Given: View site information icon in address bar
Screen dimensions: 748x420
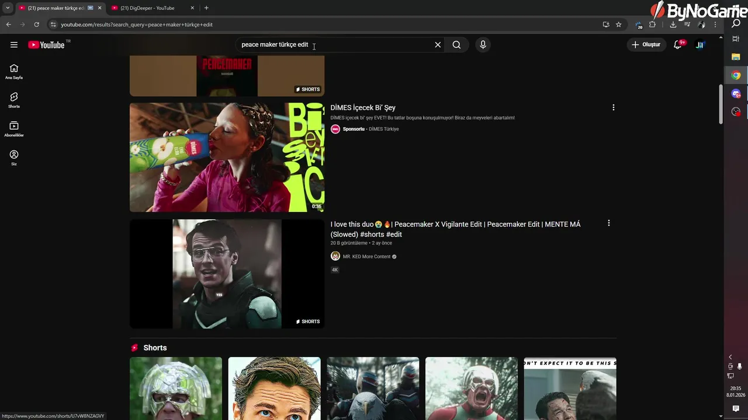Looking at the screenshot, I should click(x=53, y=24).
